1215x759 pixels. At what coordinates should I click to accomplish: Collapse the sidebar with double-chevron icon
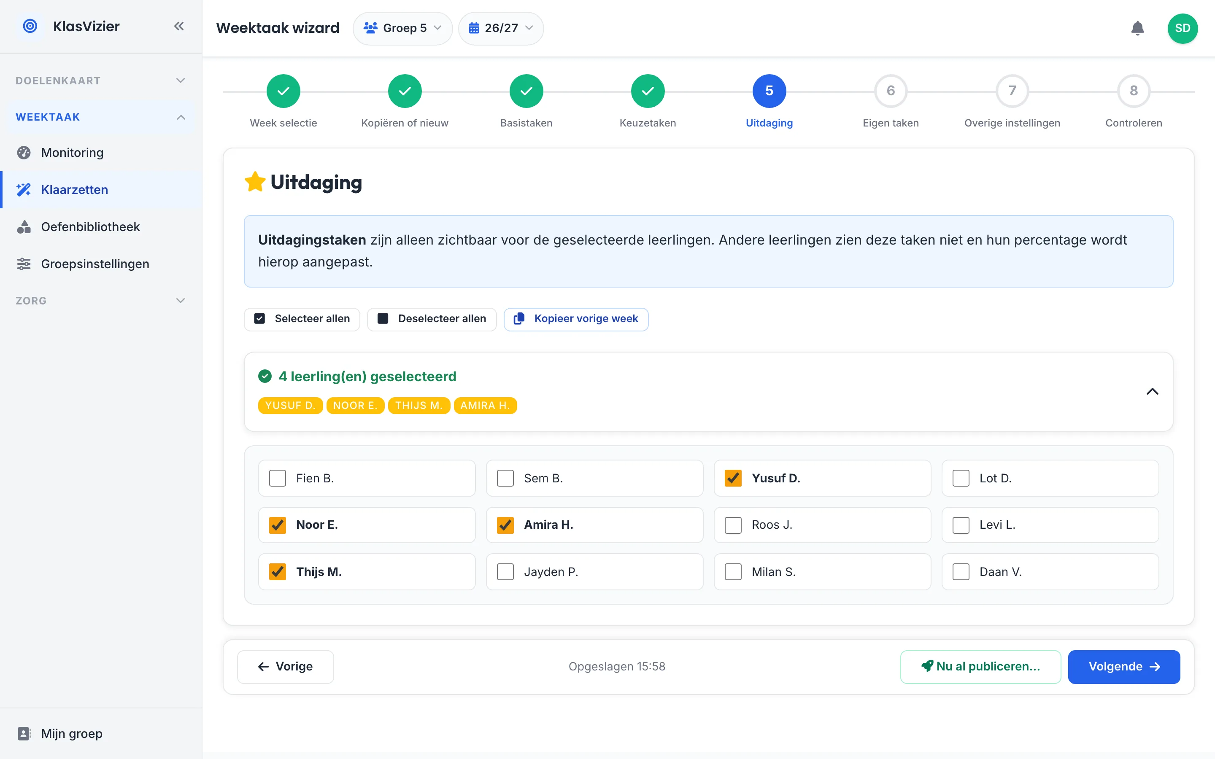(179, 26)
